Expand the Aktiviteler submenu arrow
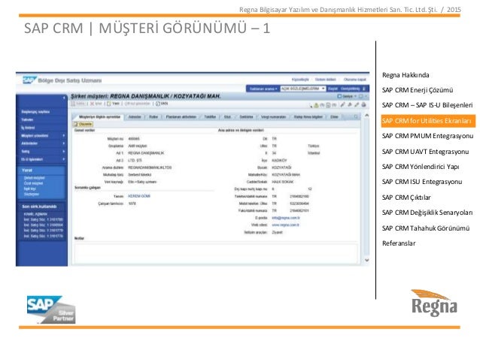The height and width of the screenshot is (338, 480). point(64,143)
